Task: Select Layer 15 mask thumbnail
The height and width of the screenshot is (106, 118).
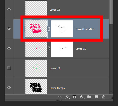Action: point(62,49)
